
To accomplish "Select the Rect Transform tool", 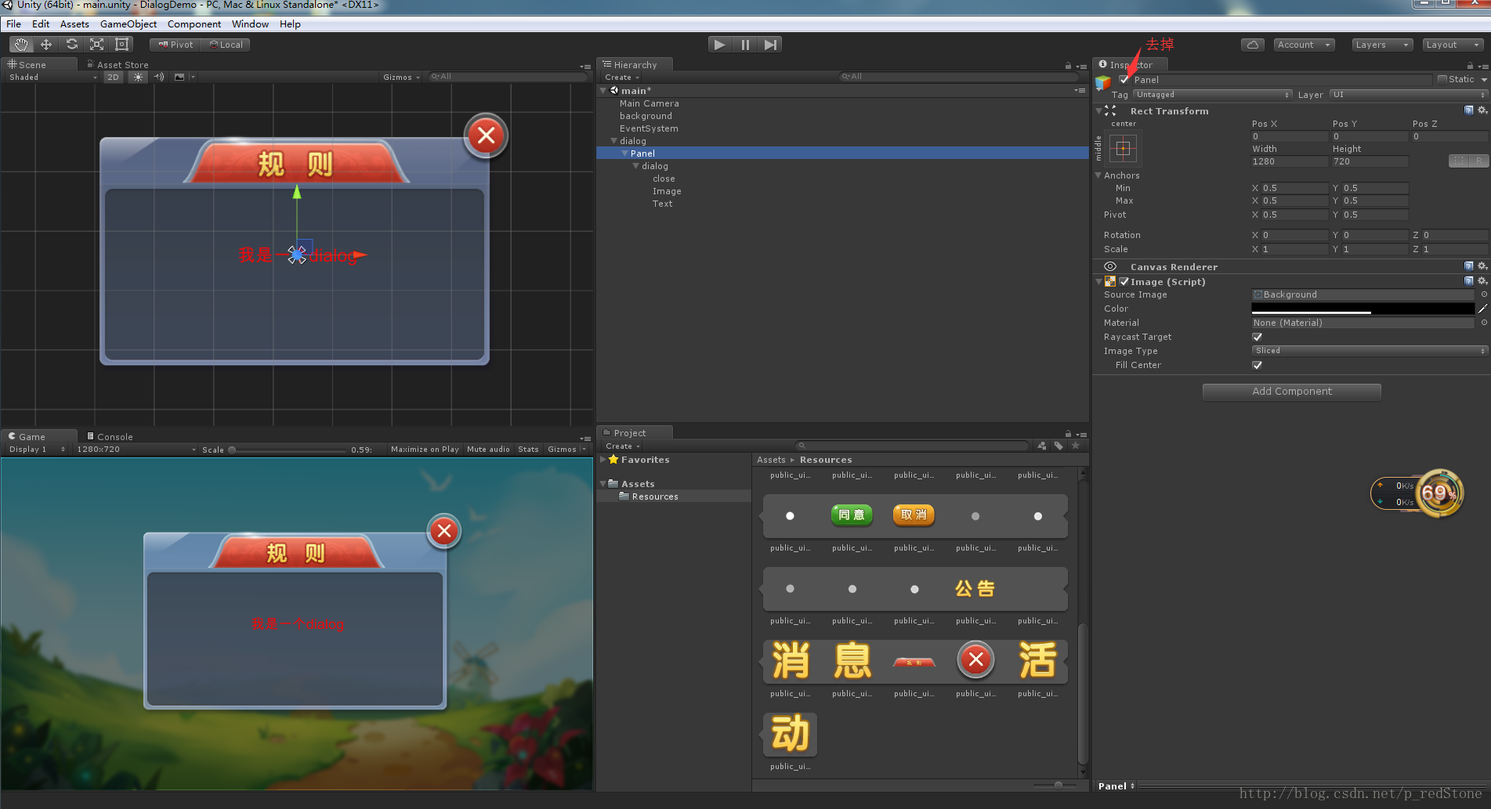I will (x=121, y=45).
